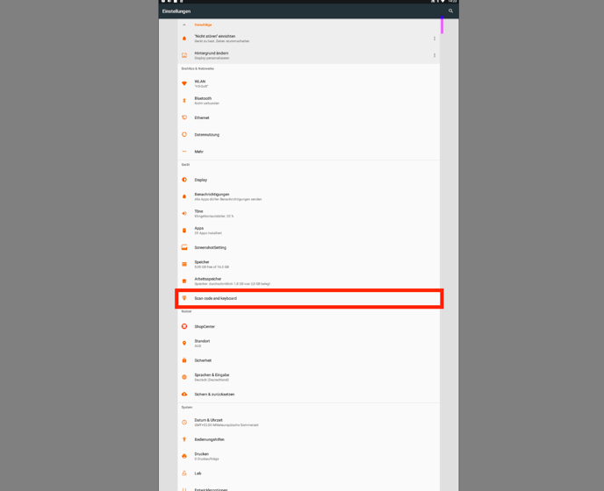Viewport: 604px width, 491px height.
Task: Tap the bell icon for 'Nicht stören' einrichten
Action: [x=184, y=39]
